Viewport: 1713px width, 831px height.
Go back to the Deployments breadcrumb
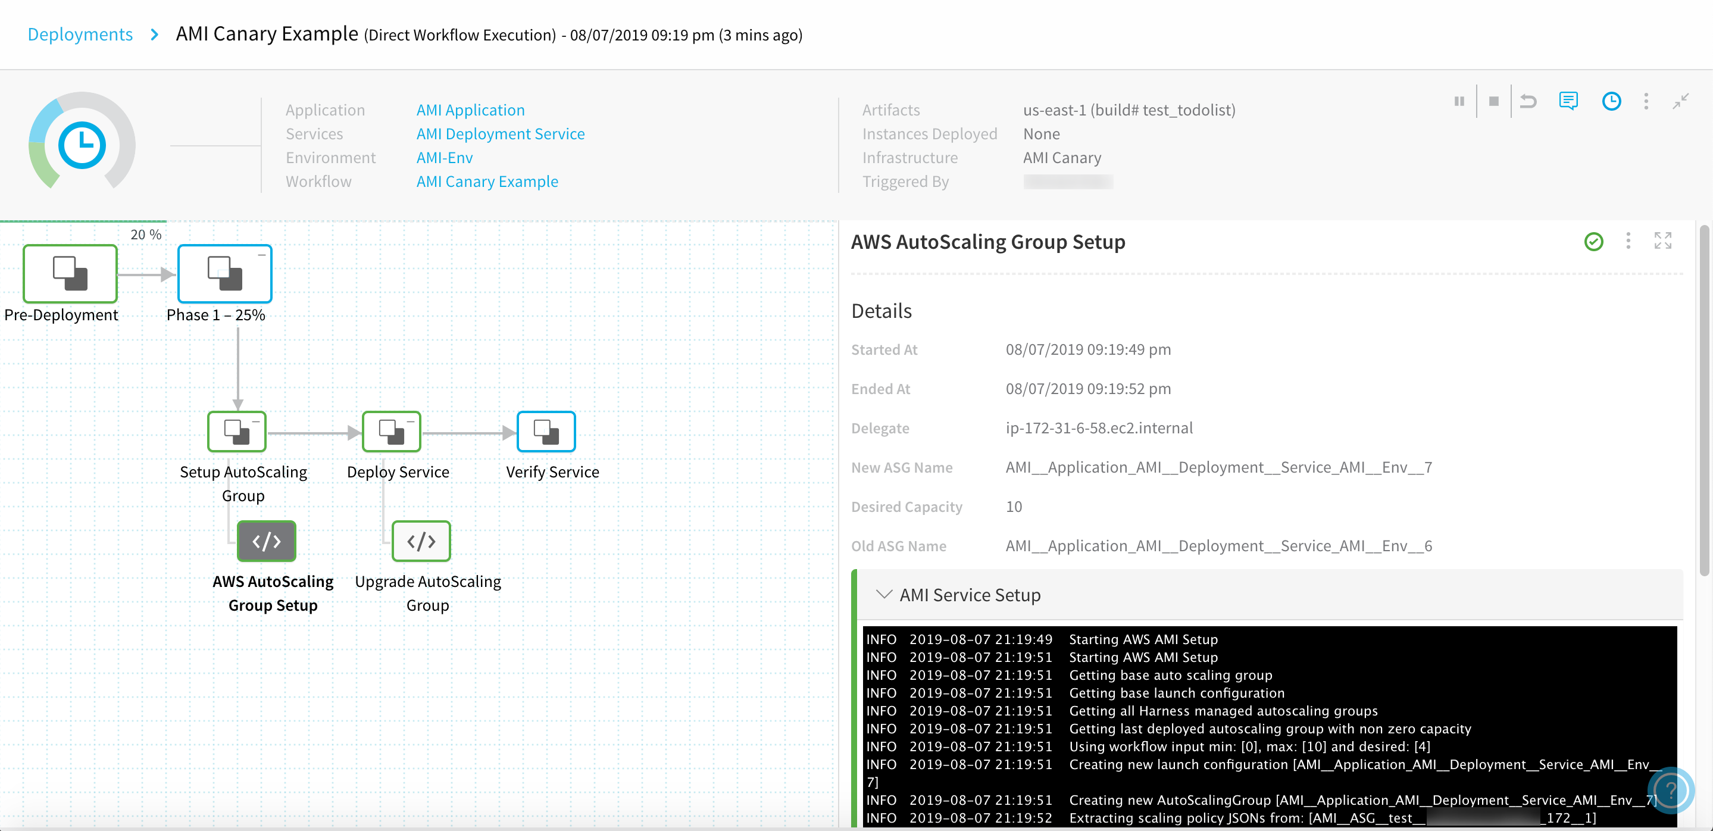point(80,34)
